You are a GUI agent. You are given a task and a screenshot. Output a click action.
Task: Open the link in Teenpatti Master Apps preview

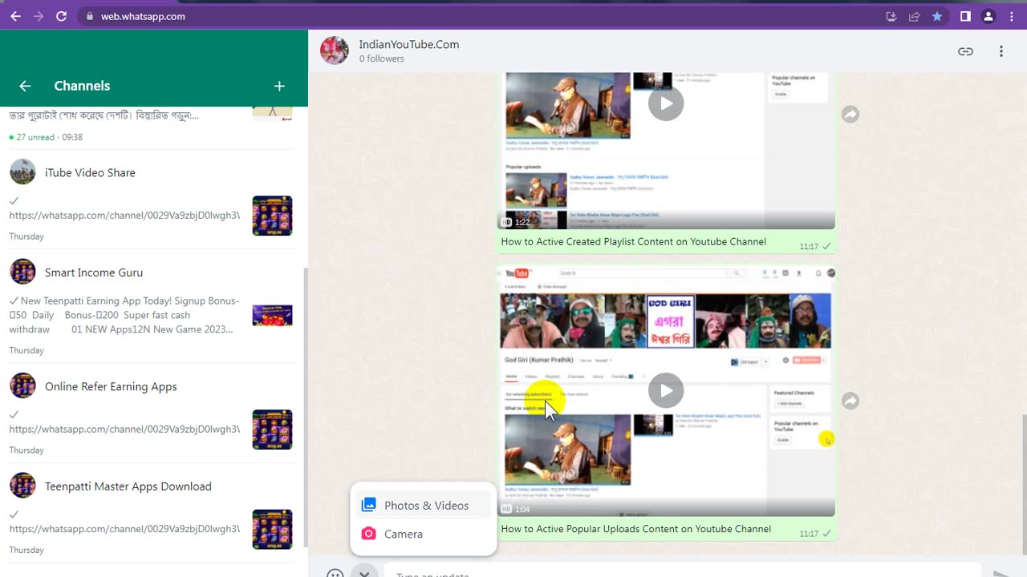[x=124, y=530]
